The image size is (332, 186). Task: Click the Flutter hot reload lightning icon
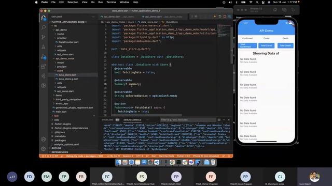tap(215, 17)
